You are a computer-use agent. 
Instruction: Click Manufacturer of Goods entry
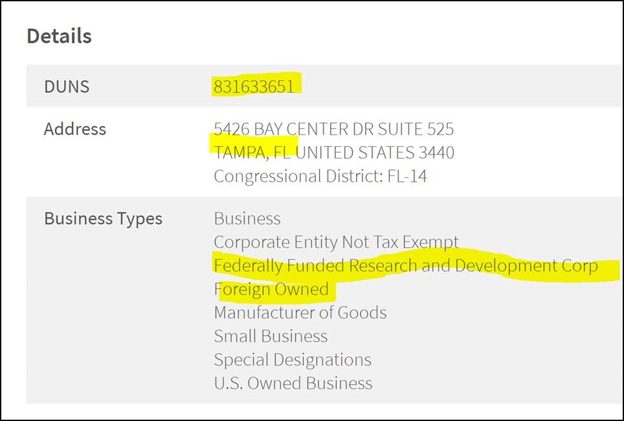coord(300,313)
